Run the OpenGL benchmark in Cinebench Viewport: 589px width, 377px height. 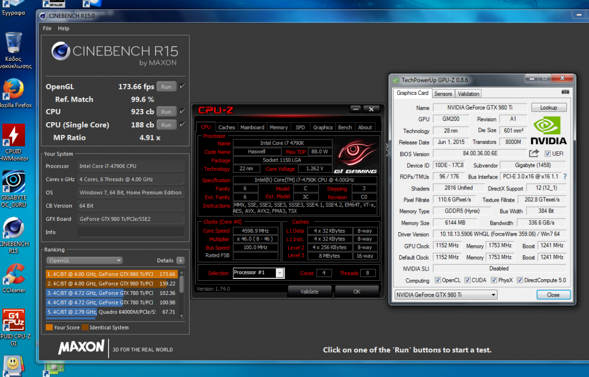coord(166,86)
